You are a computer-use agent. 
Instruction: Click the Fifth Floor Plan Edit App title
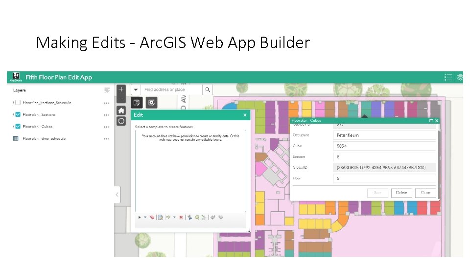coord(59,77)
